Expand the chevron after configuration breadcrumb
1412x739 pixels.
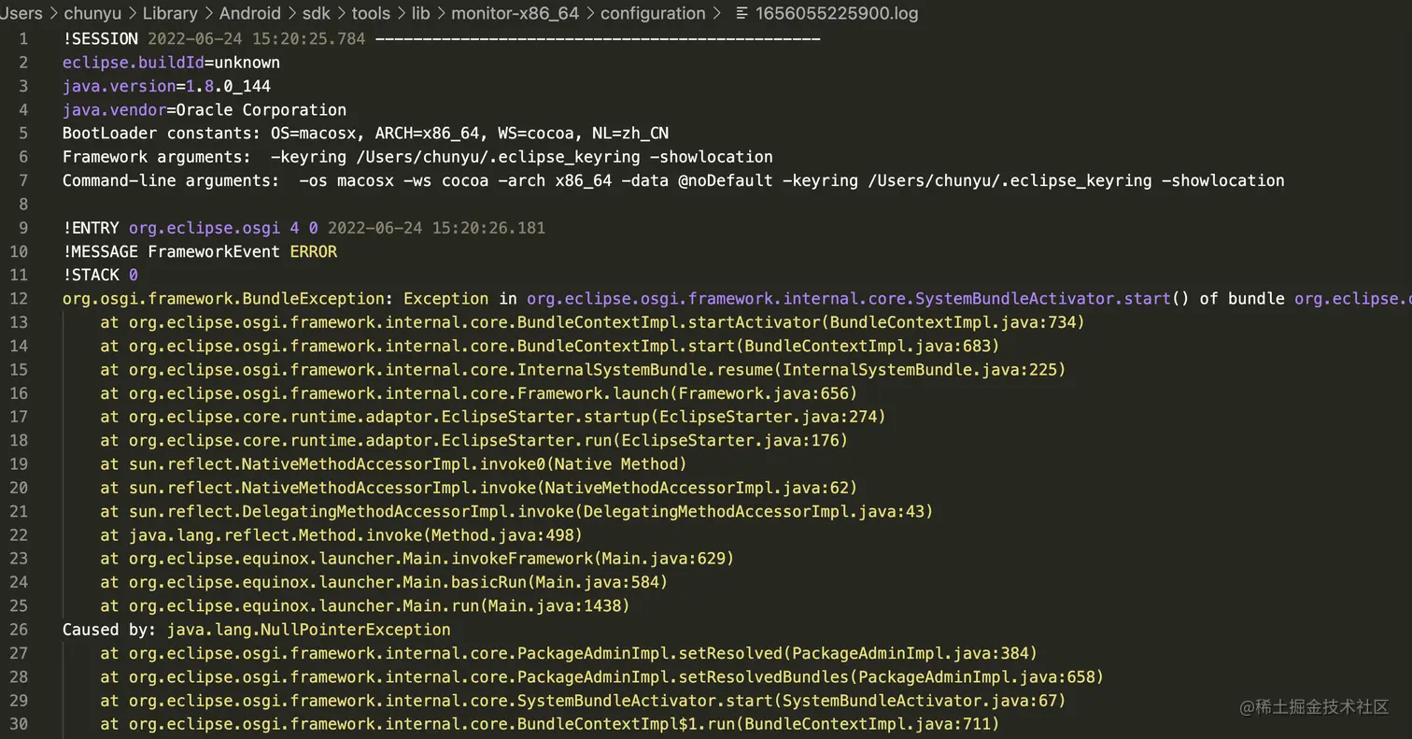[x=717, y=13]
